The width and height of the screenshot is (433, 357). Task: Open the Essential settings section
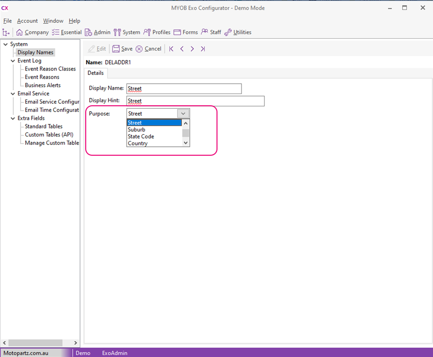67,32
